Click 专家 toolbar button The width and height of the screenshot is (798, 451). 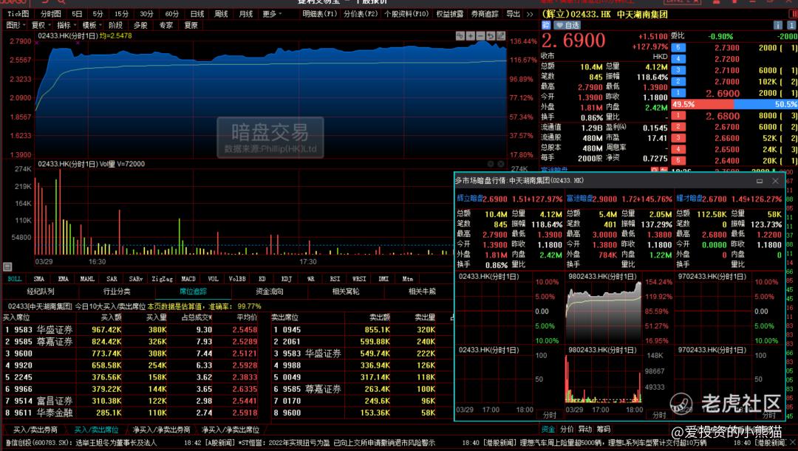pos(166,25)
